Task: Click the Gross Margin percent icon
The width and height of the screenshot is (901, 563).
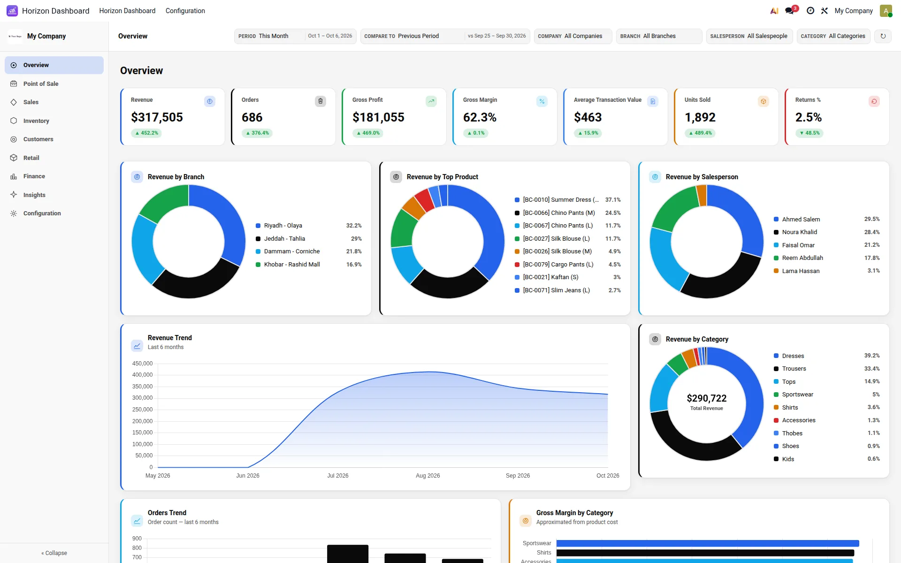Action: 542,101
